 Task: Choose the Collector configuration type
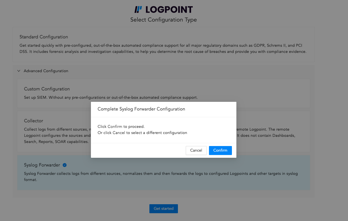pyautogui.click(x=50, y=131)
